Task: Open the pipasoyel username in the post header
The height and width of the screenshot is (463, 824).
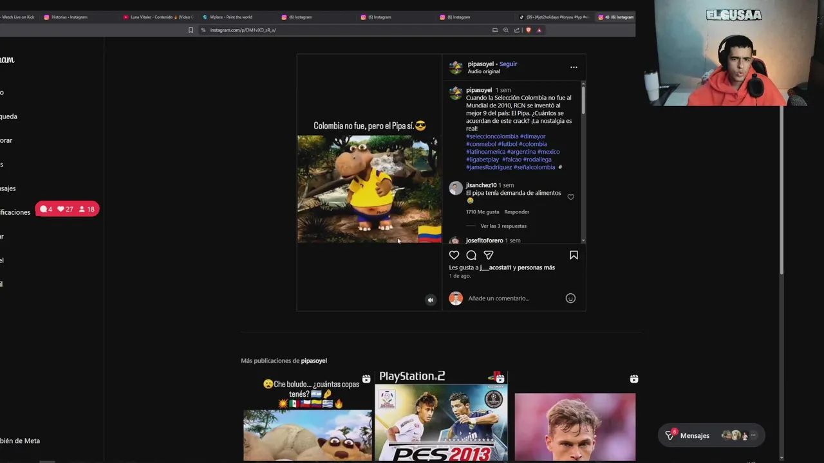Action: (481, 64)
